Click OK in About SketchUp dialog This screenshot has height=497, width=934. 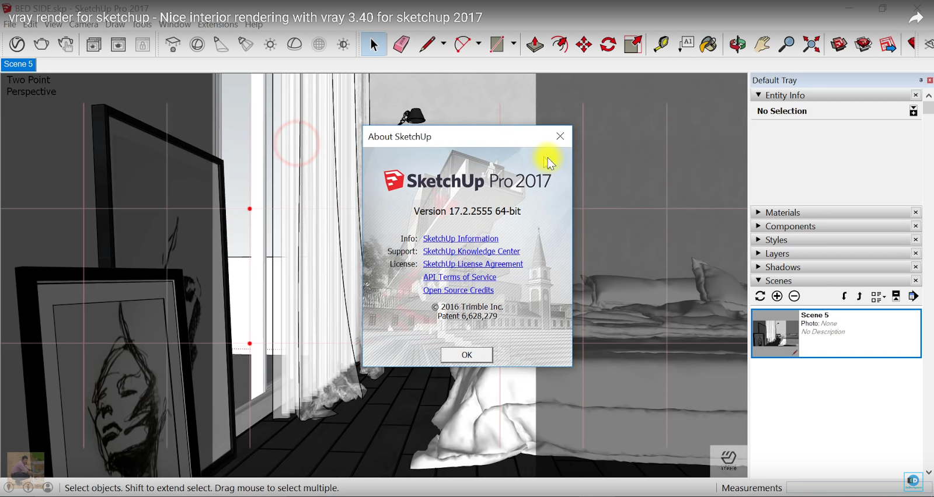[466, 355]
